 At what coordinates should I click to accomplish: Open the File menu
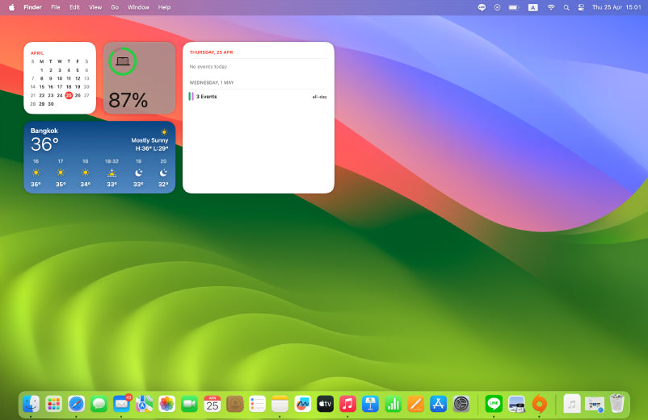[56, 7]
